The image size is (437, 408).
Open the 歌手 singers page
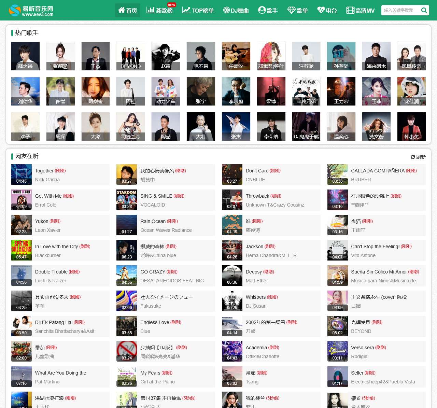pyautogui.click(x=268, y=11)
